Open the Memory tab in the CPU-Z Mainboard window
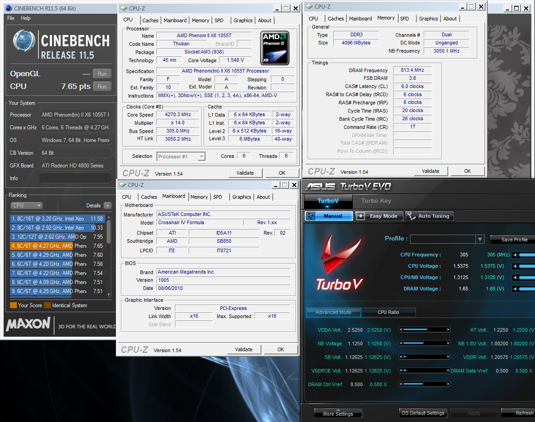This screenshot has width=535, height=422. pyautogui.click(x=199, y=197)
